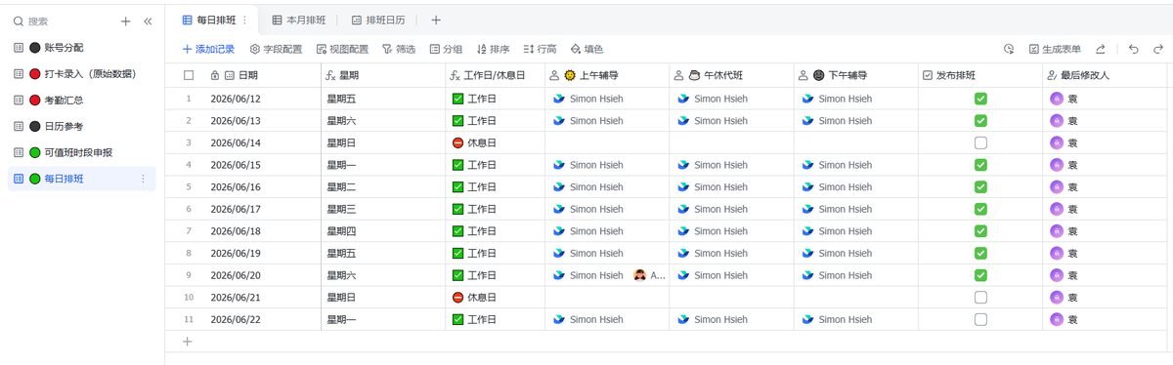Open the 可值班时段申报 table in sidebar
1173x365 pixels.
click(x=81, y=152)
